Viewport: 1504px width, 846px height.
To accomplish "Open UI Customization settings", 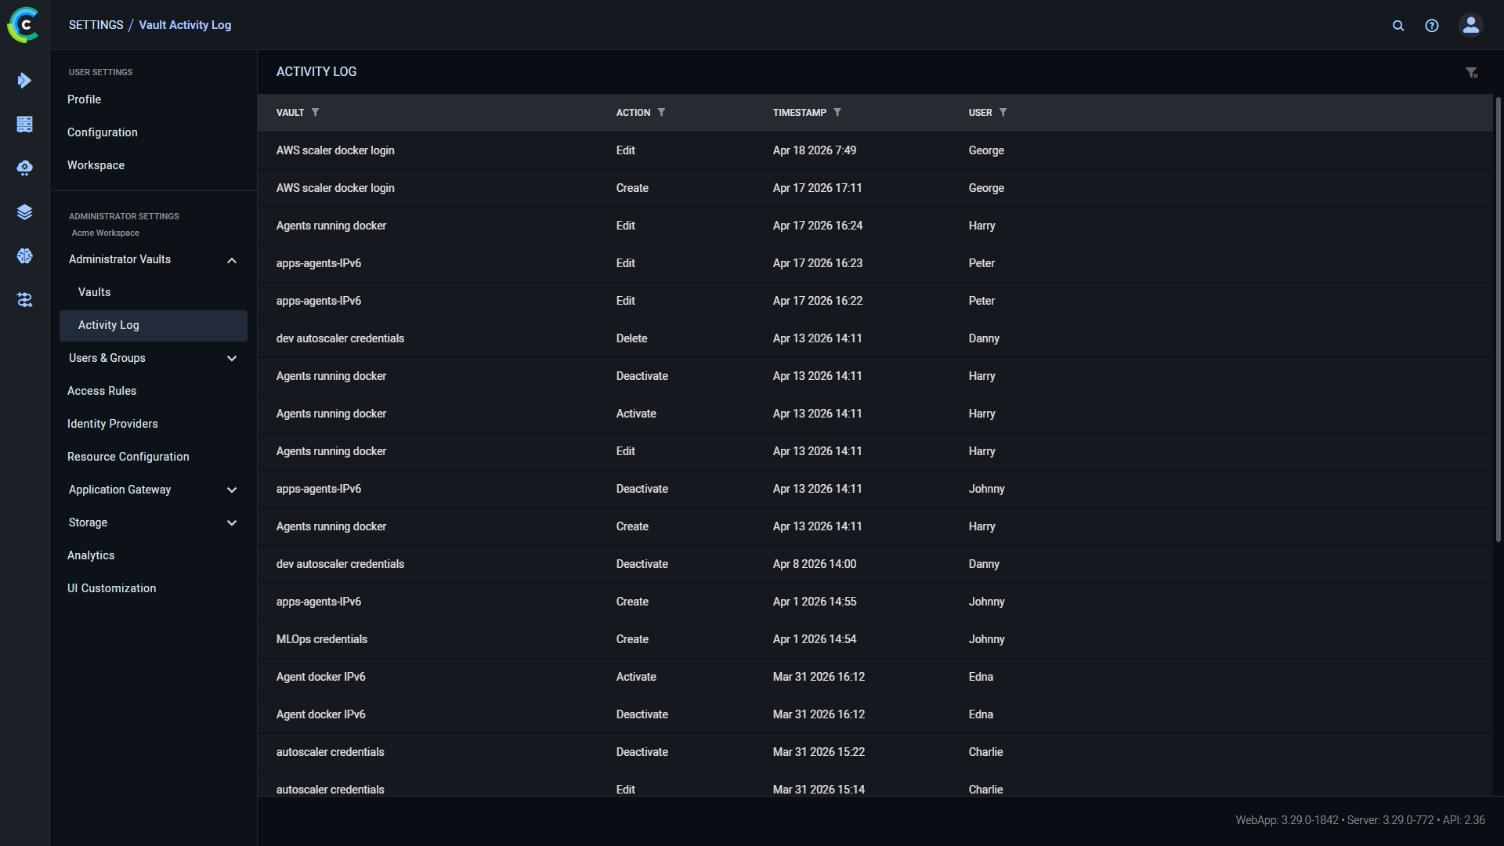I will tap(112, 588).
